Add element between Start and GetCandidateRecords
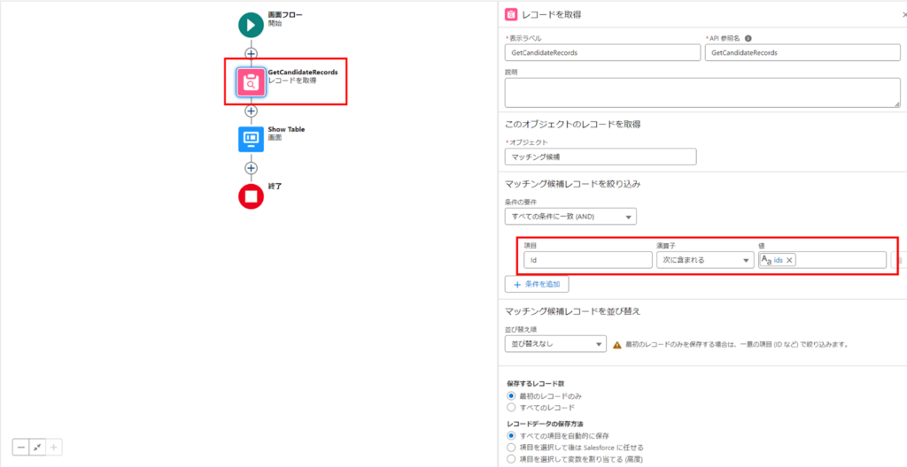 [251, 54]
